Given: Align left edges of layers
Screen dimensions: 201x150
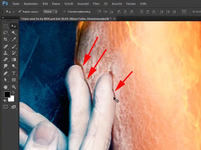Looking at the screenshot, I should (x=119, y=12).
